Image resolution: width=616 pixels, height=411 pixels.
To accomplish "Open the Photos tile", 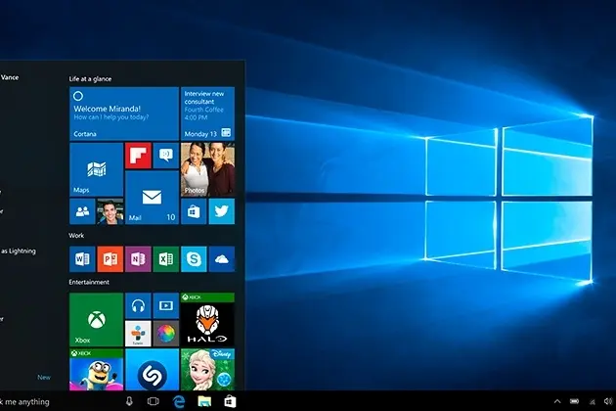I will tap(208, 169).
